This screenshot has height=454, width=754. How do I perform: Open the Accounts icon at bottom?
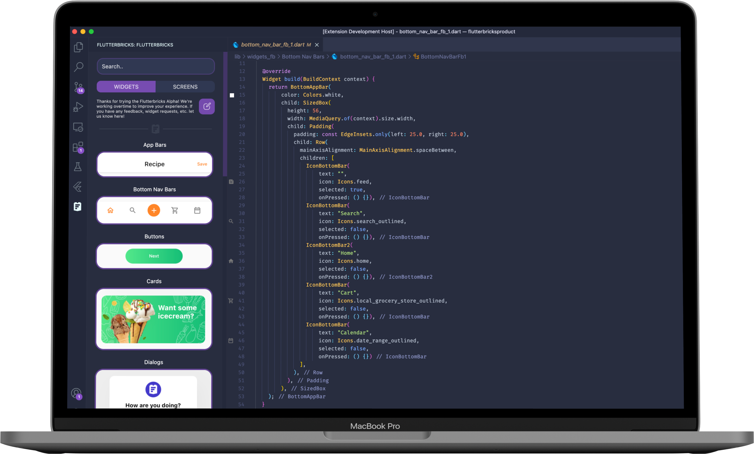pos(76,393)
